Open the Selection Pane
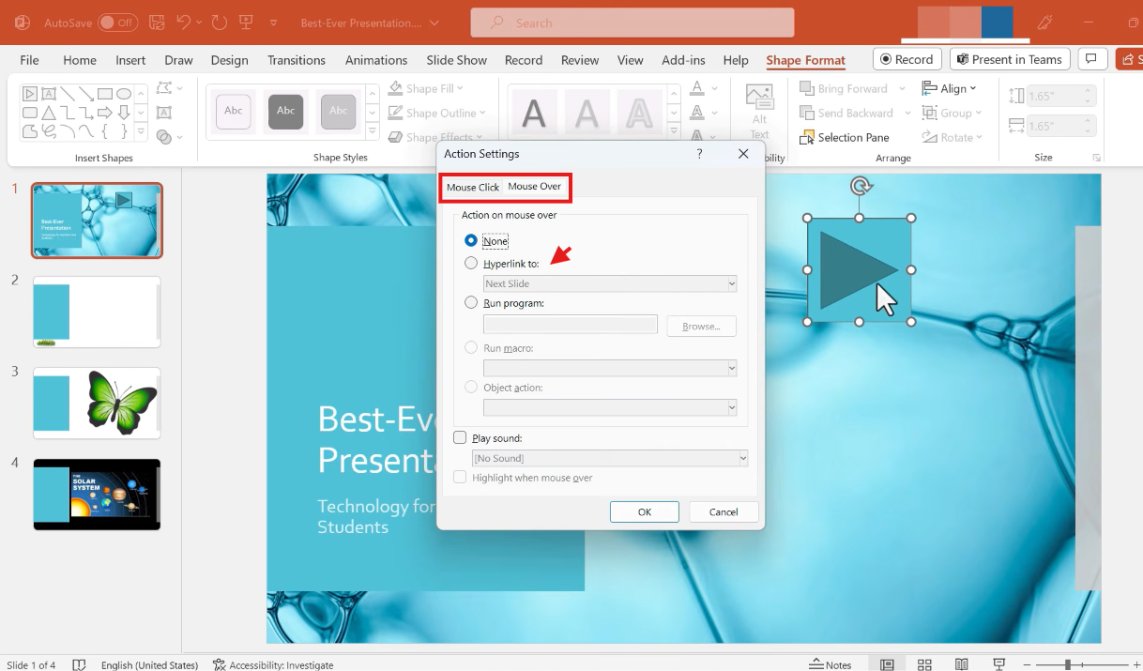The height and width of the screenshot is (671, 1143). pyautogui.click(x=845, y=137)
